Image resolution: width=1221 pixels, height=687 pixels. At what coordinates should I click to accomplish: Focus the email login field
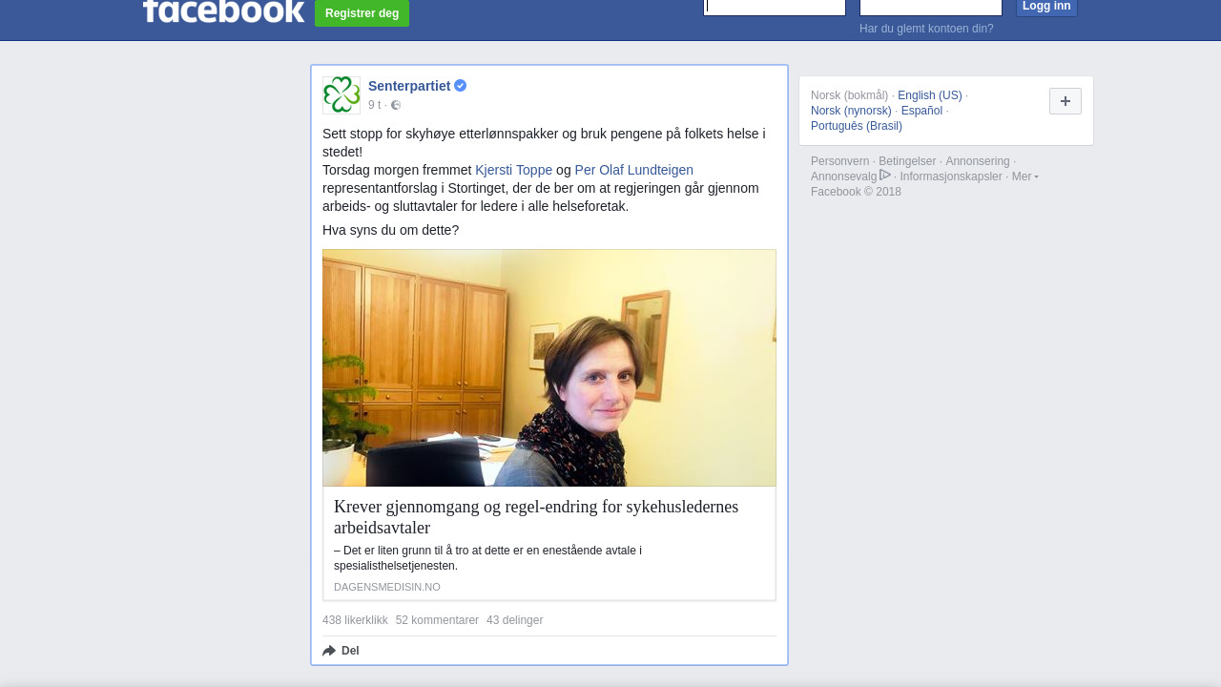click(x=775, y=8)
